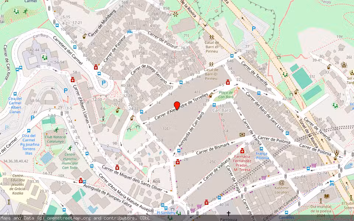Select the Túnel de la Rovira label
354x221 pixels.
[308, 133]
